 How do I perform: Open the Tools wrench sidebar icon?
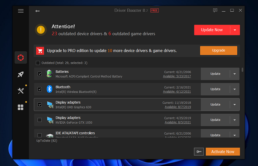coord(21,91)
